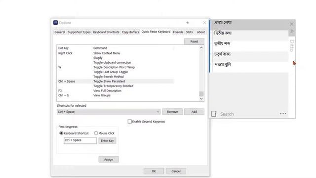The height and width of the screenshot is (178, 316).
Task: Close the Options dialog
Action: [x=204, y=23]
